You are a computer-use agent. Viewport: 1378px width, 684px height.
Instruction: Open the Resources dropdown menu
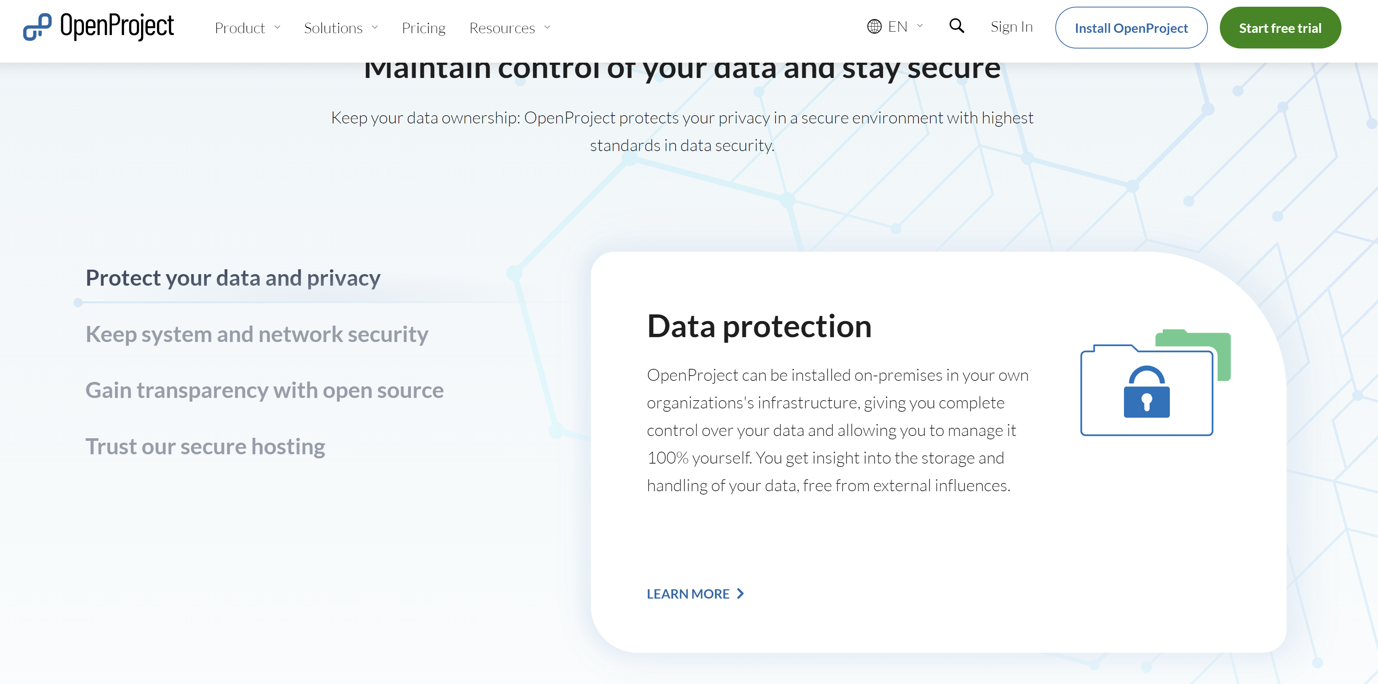point(509,28)
